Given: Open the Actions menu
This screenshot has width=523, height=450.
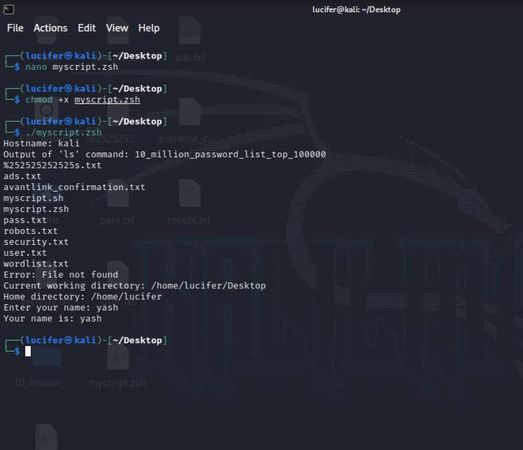Looking at the screenshot, I should pyautogui.click(x=51, y=28).
